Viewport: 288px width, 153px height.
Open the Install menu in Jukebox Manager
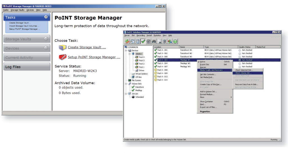click(149, 36)
